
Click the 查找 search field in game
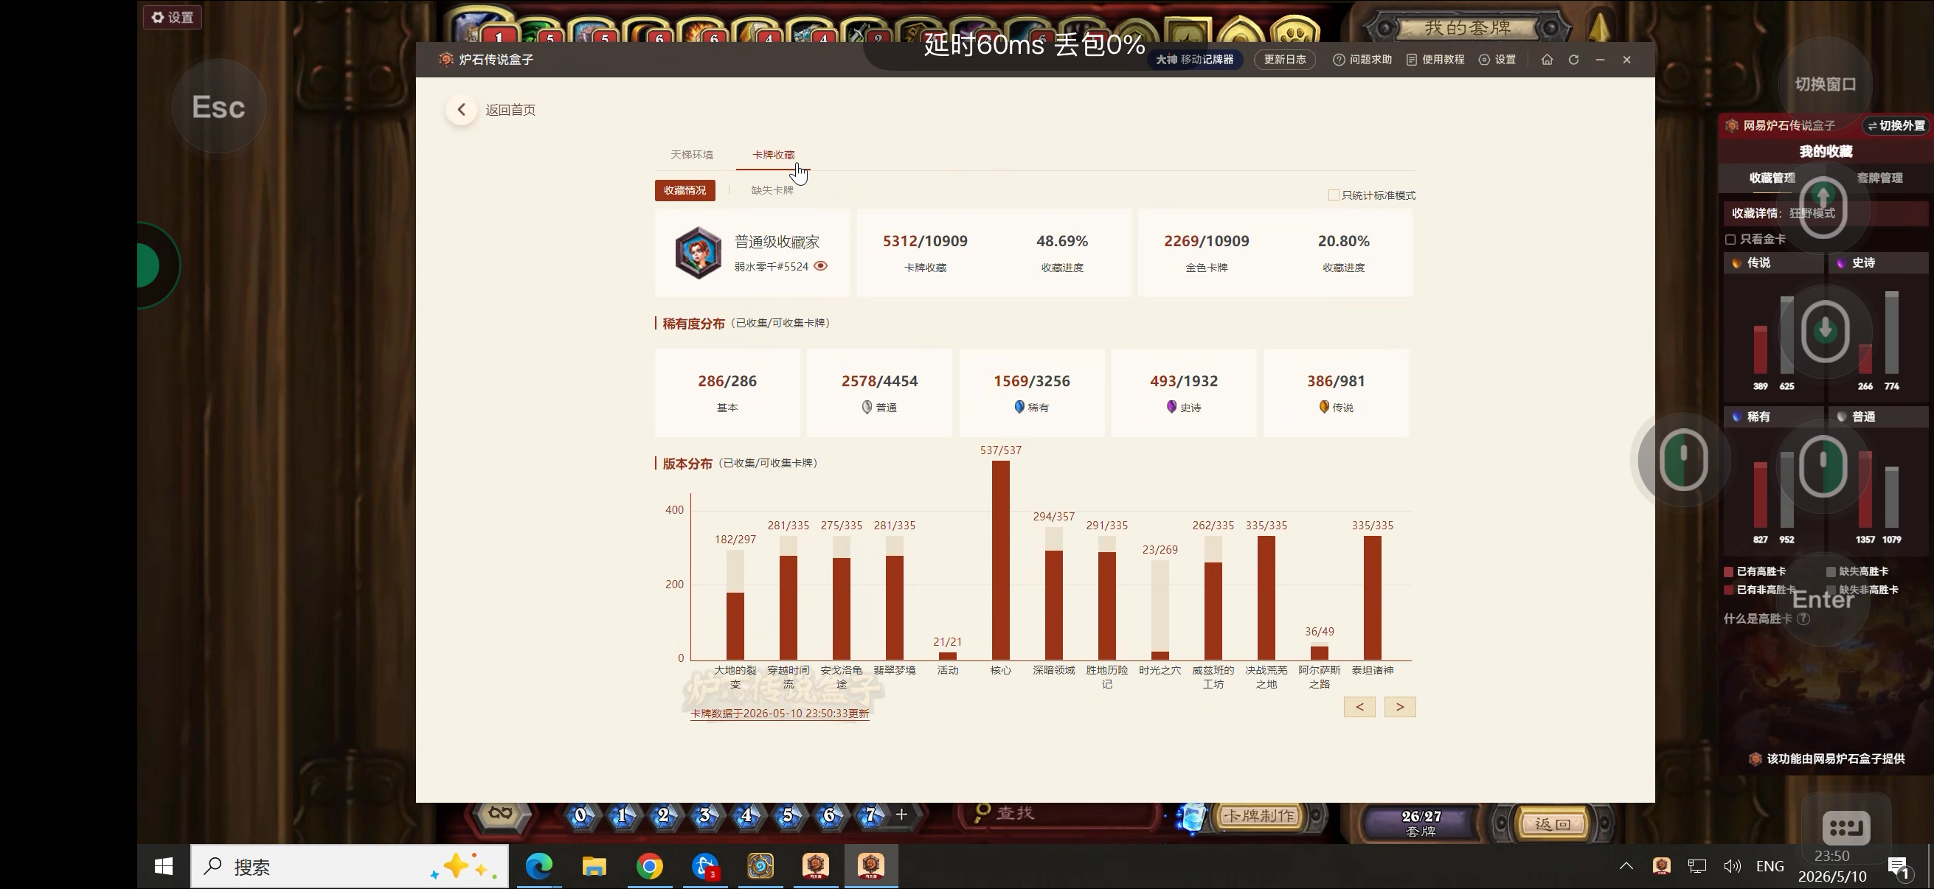[1058, 813]
